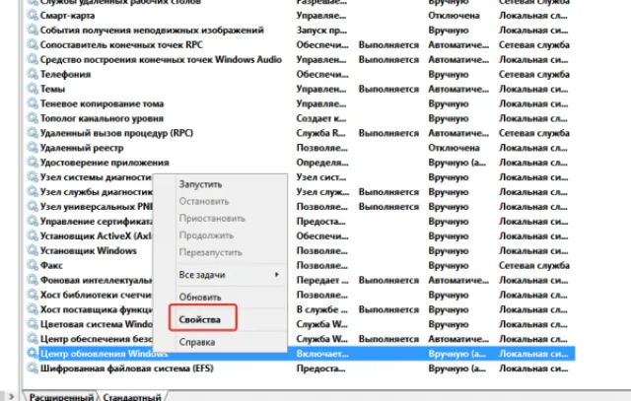Click gear icon of Цветовая система Windows
This screenshot has height=401, width=631.
pyautogui.click(x=33, y=324)
